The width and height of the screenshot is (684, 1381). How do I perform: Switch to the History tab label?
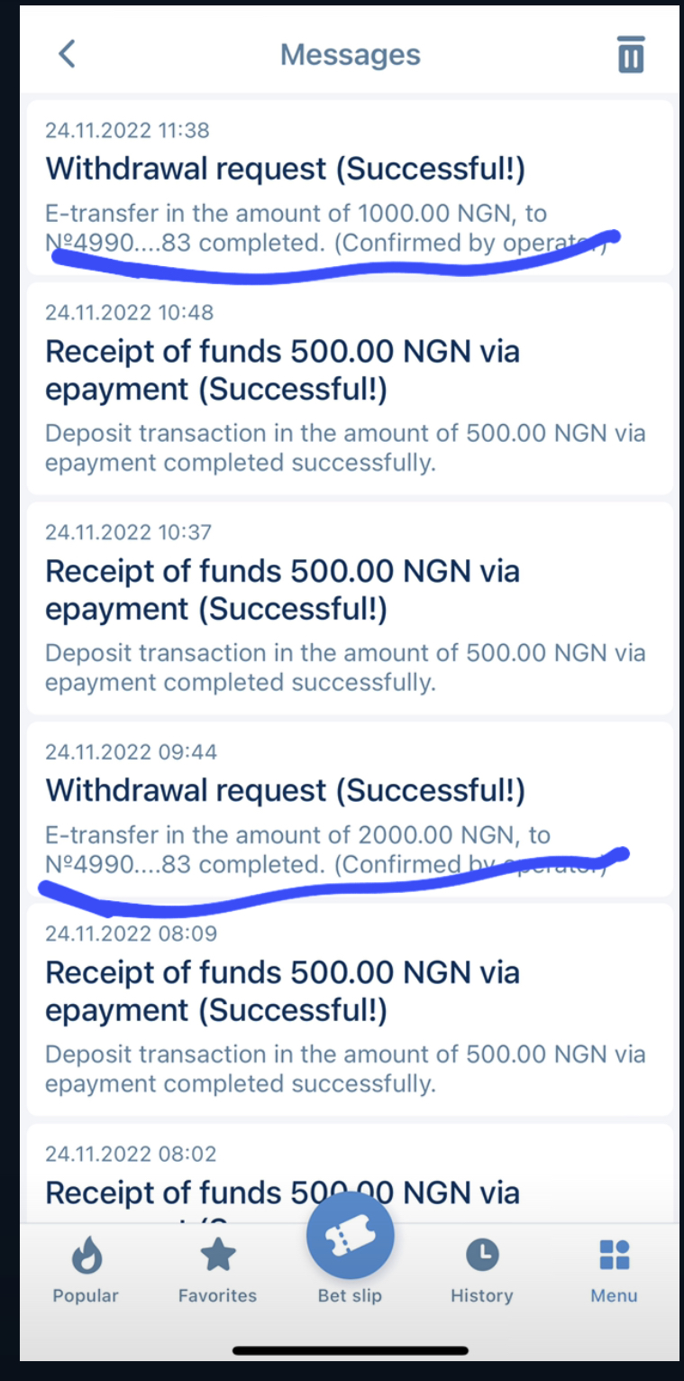(x=482, y=1295)
